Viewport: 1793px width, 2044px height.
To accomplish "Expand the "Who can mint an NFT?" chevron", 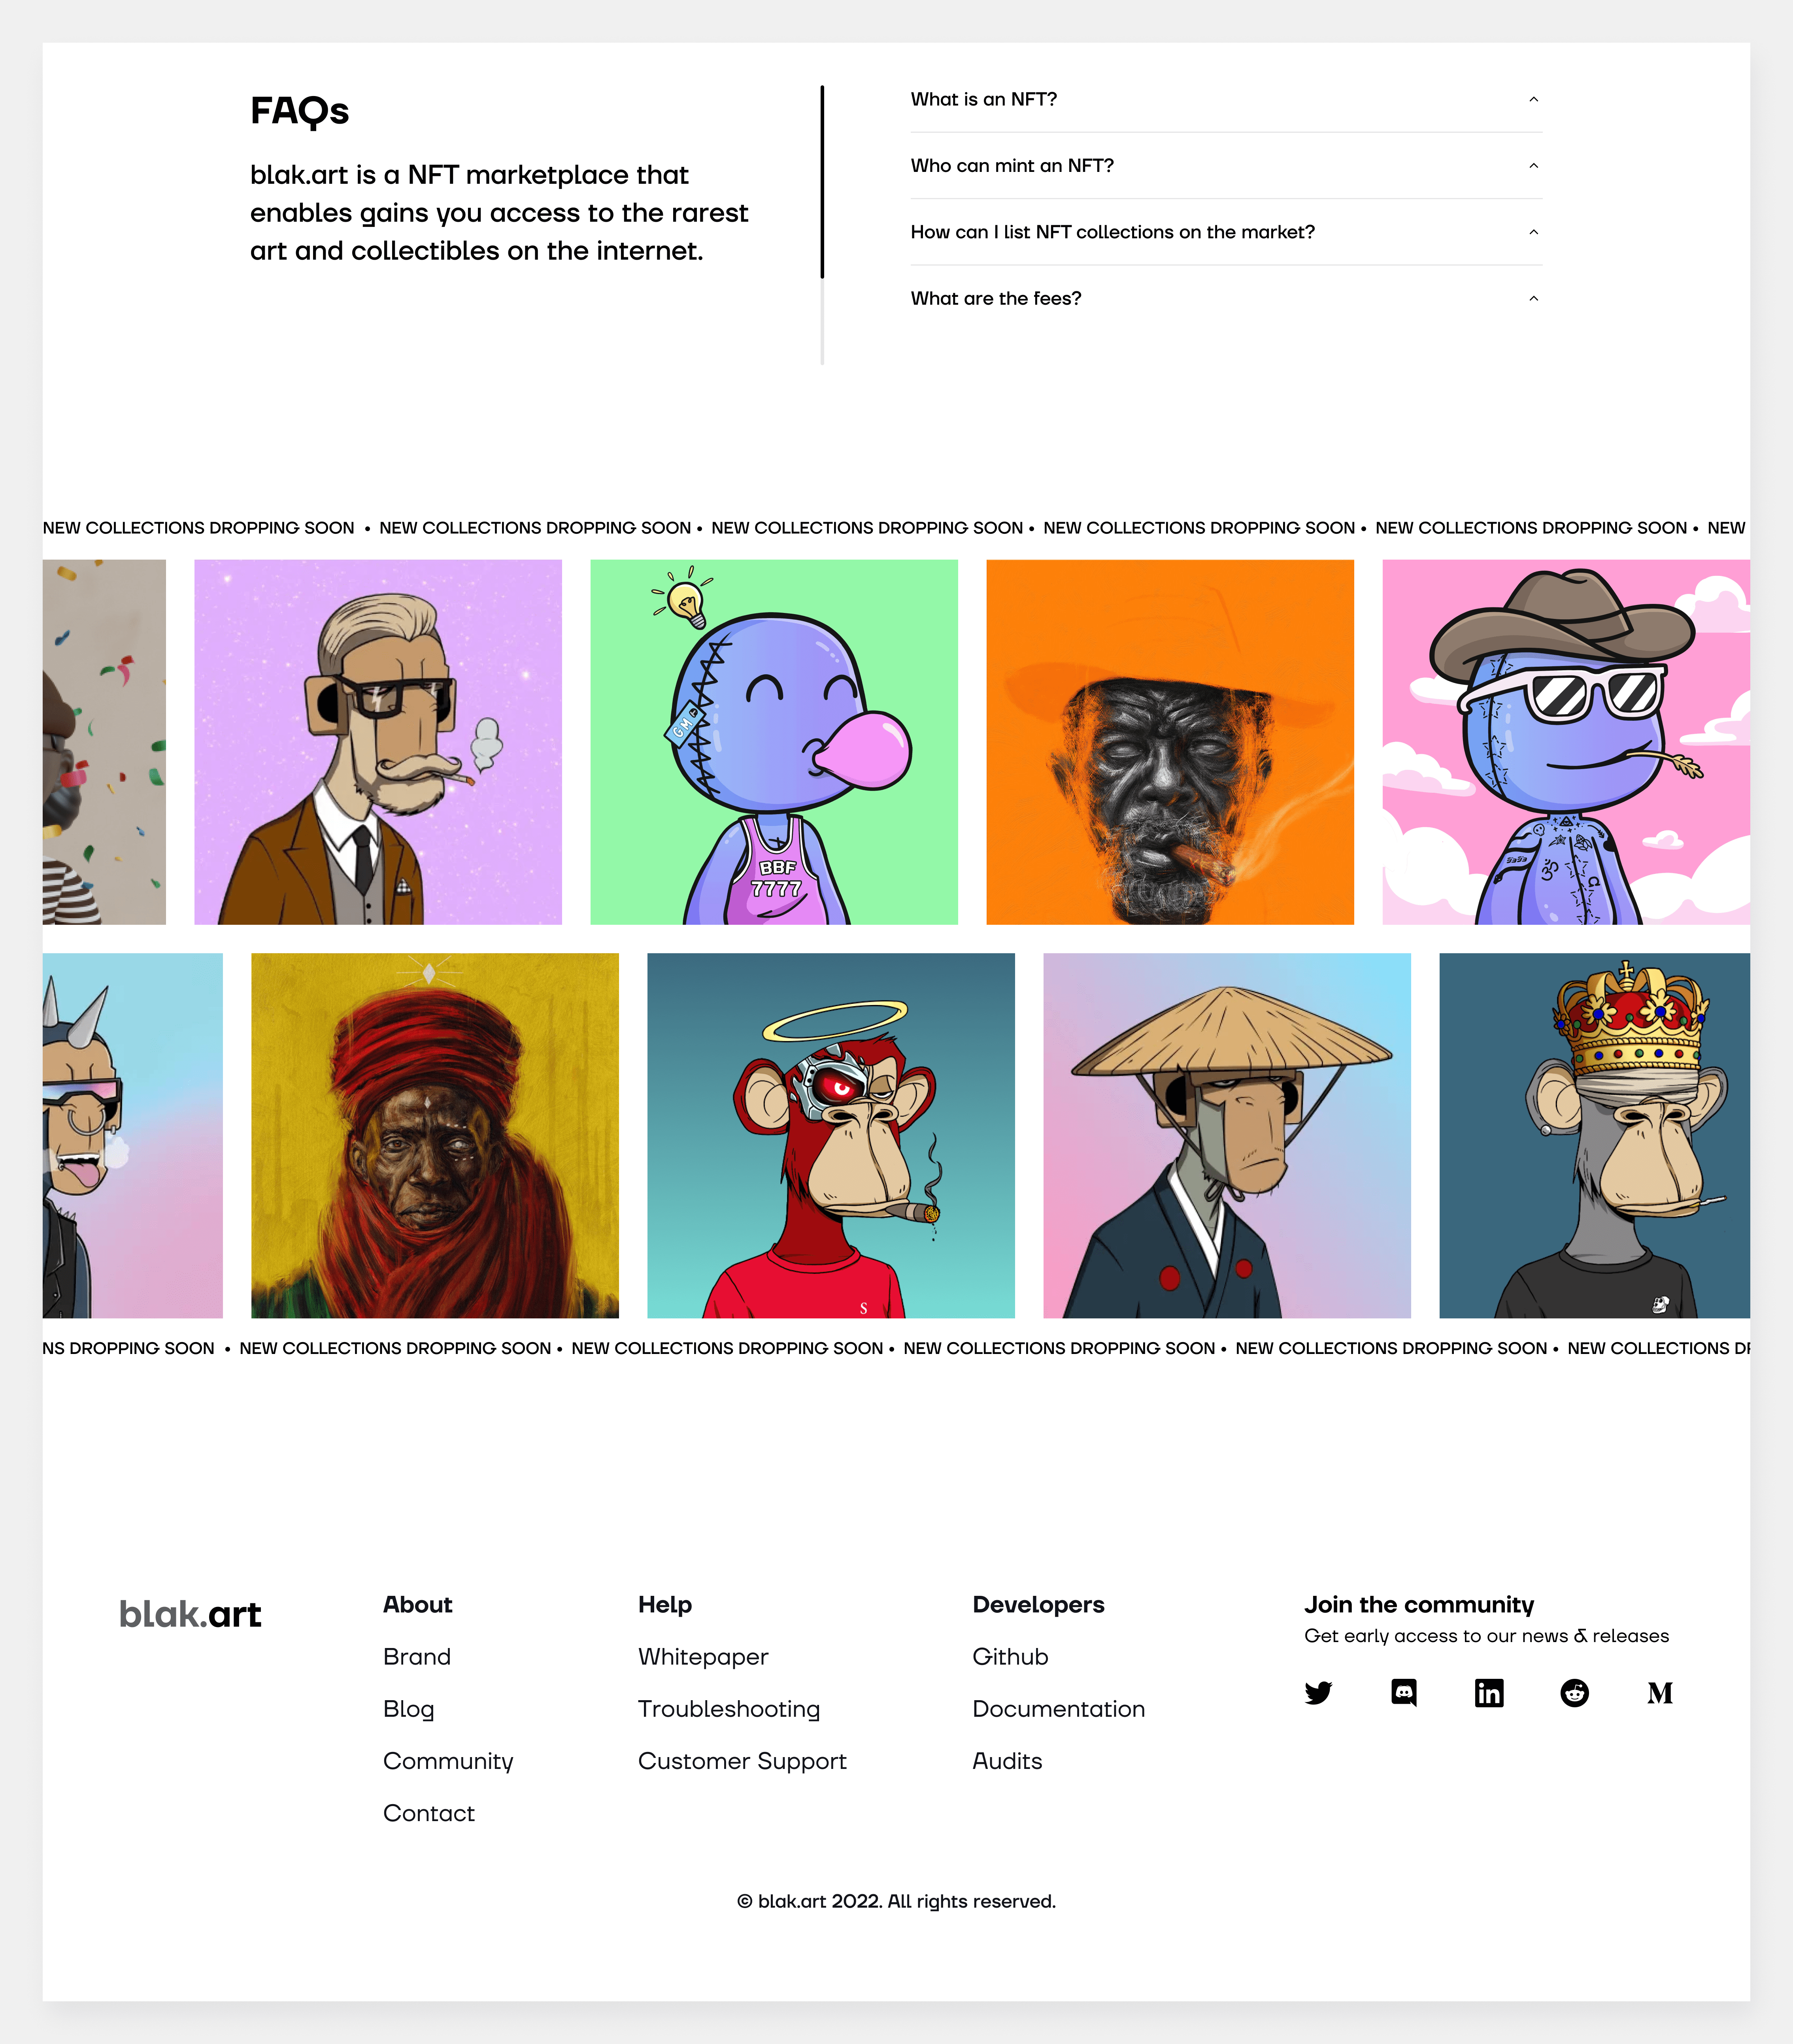I will click(x=1533, y=166).
